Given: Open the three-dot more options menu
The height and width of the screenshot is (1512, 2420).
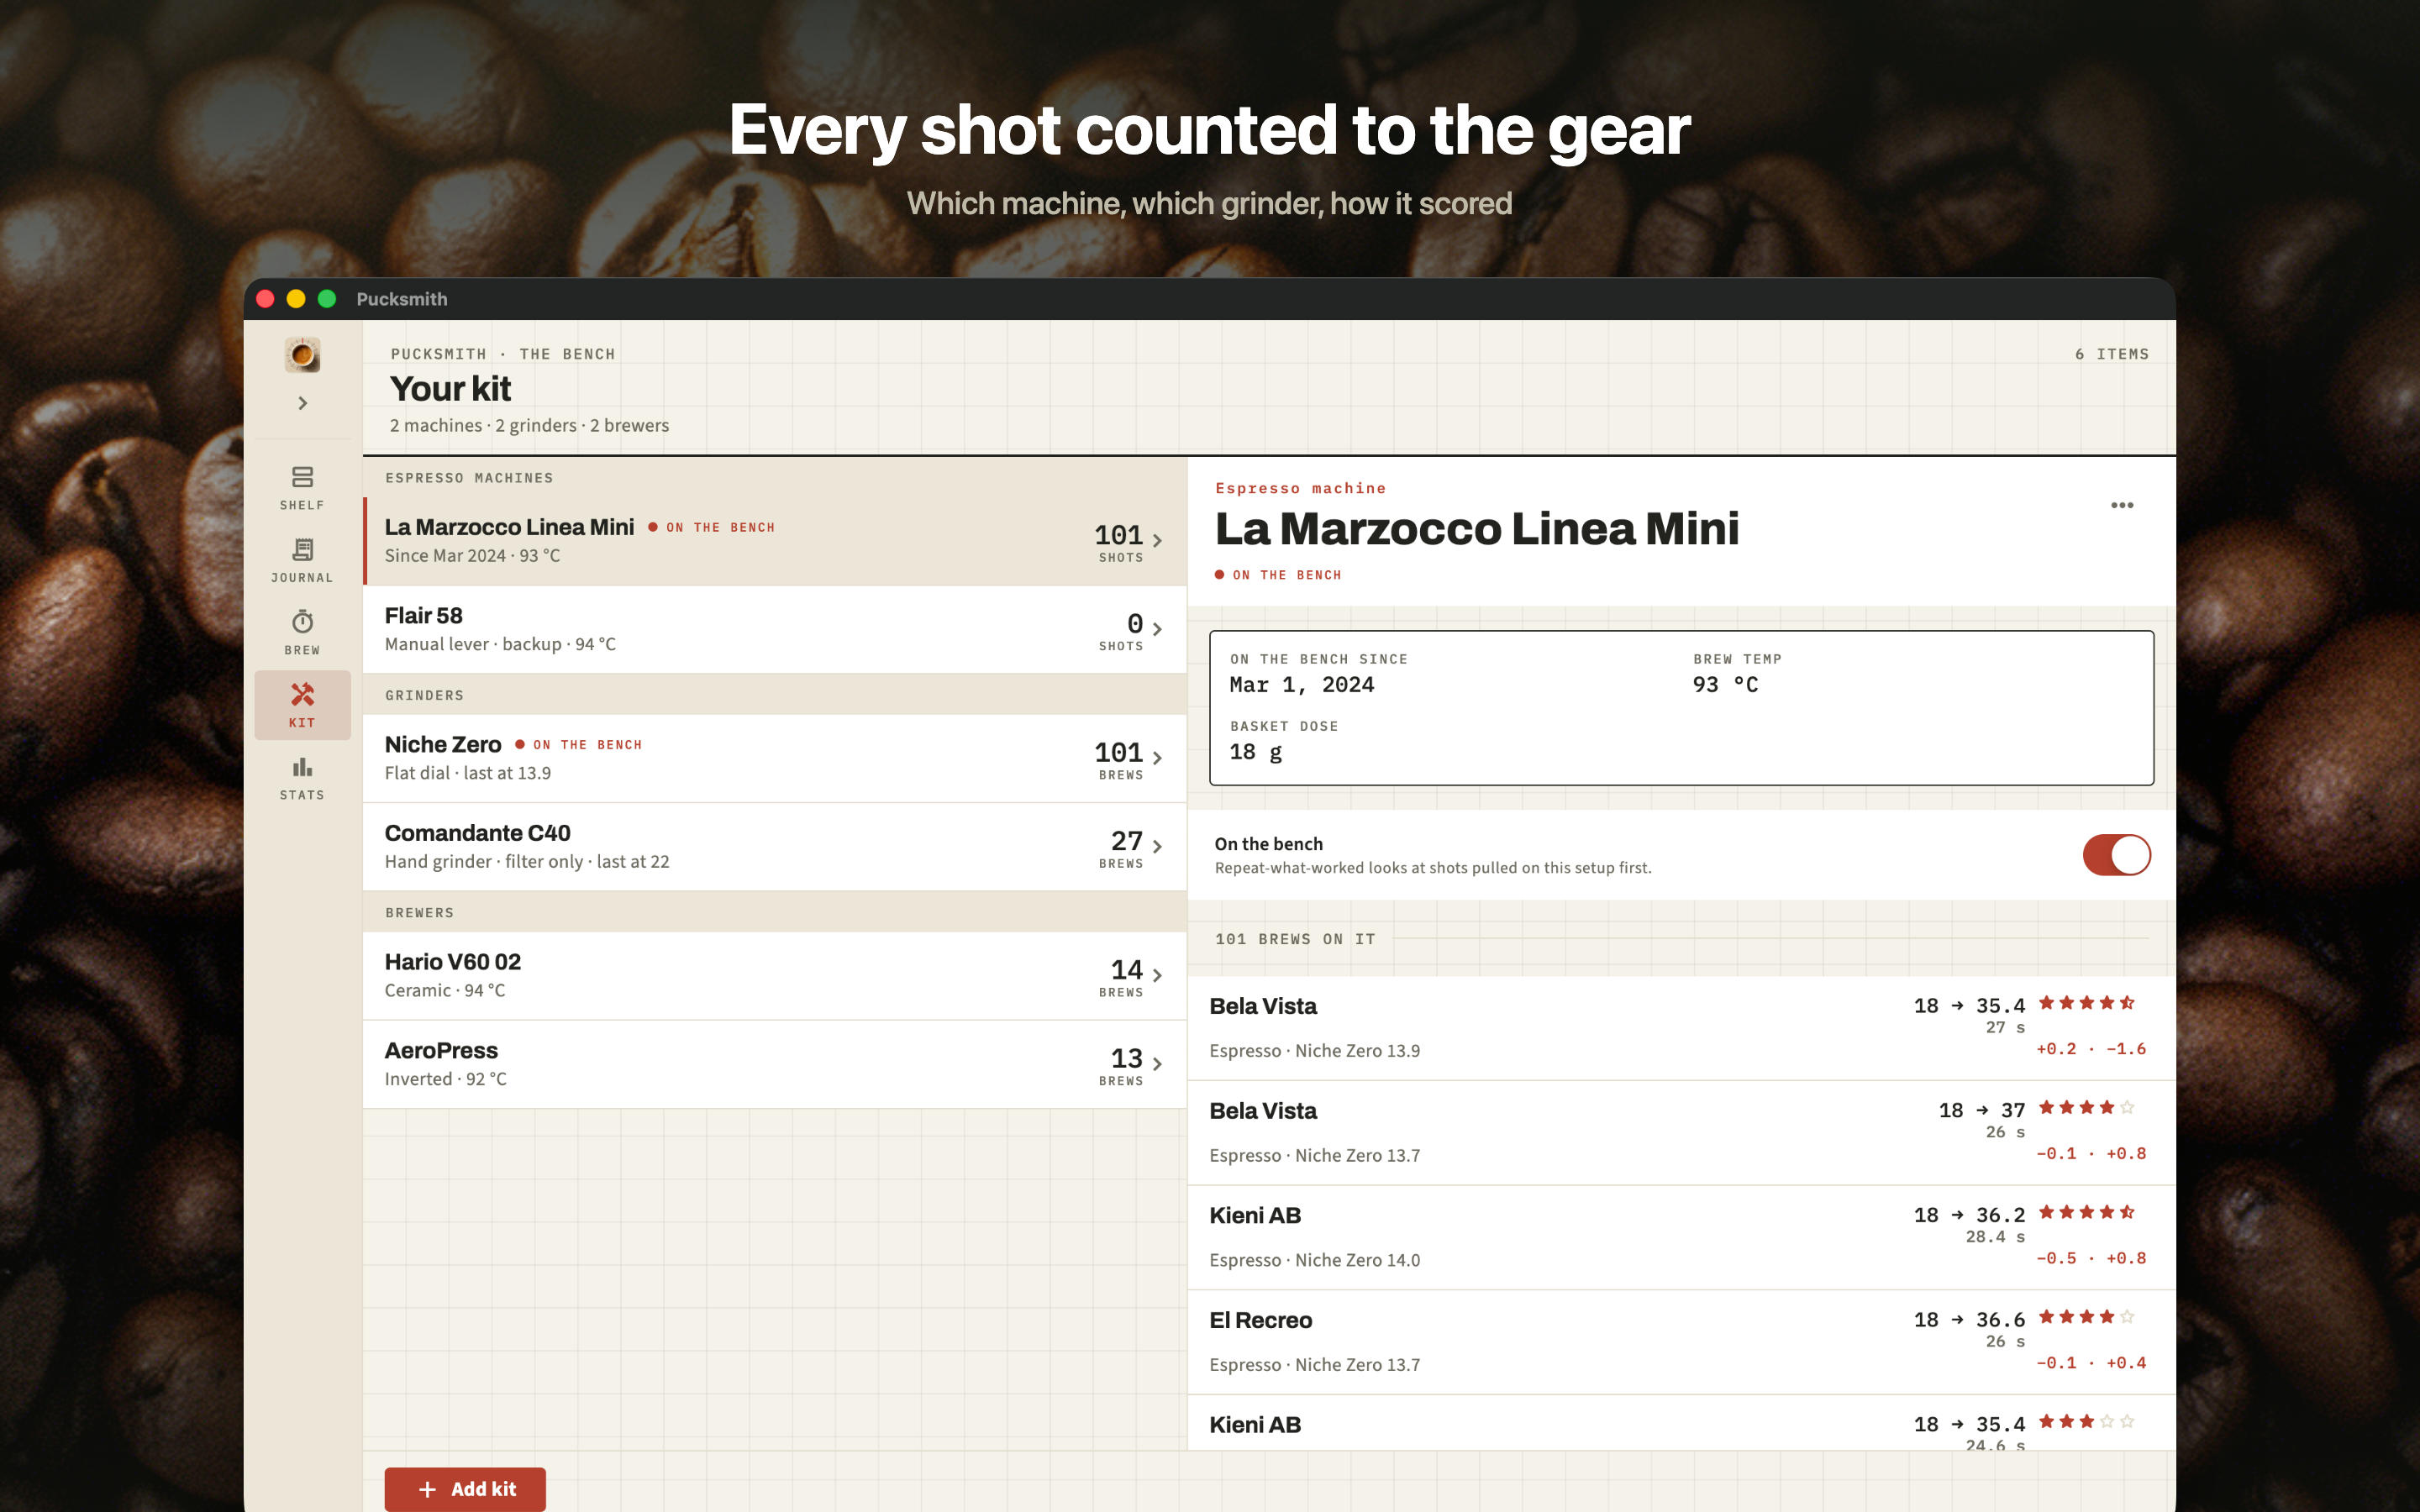Looking at the screenshot, I should [x=2122, y=505].
